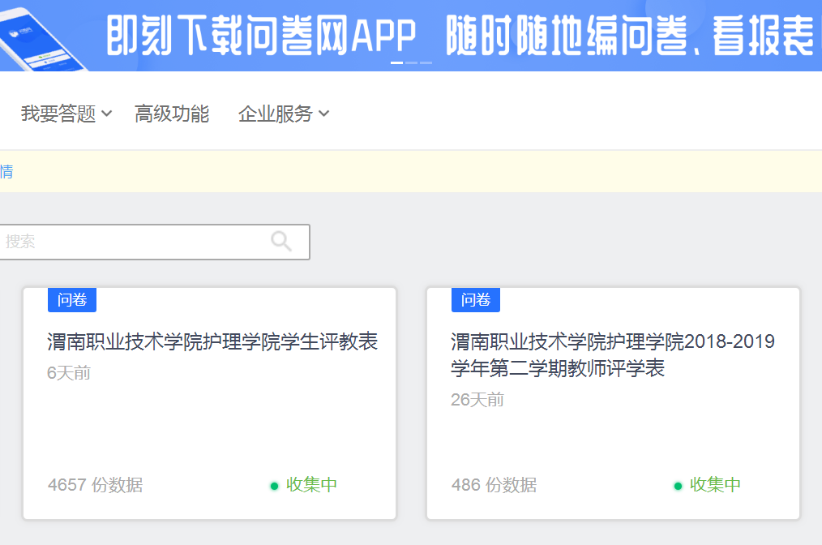This screenshot has height=545, width=822.
Task: Open survey 渭南职业技术学院护理学院学生评教表
Action: 212,341
